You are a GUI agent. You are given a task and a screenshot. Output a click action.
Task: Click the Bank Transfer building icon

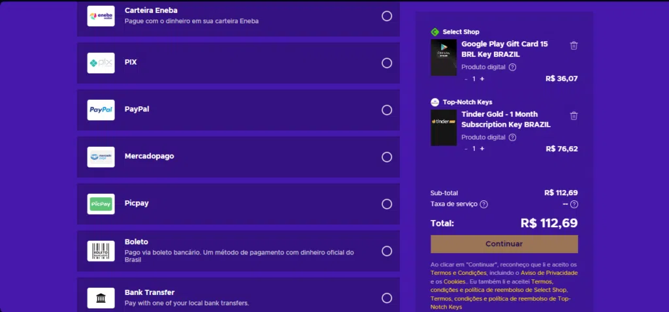point(101,298)
